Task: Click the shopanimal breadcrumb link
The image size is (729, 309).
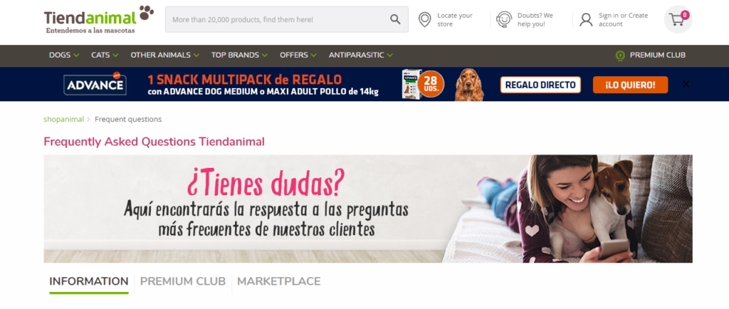Action: point(63,120)
